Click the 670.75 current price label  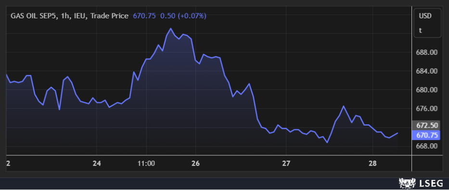pyautogui.click(x=426, y=135)
